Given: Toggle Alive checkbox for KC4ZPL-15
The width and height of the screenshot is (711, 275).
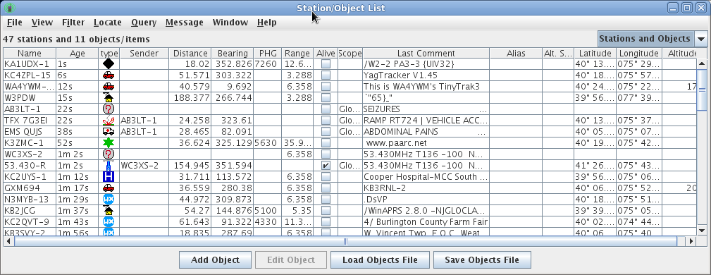Looking at the screenshot, I should pyautogui.click(x=326, y=75).
